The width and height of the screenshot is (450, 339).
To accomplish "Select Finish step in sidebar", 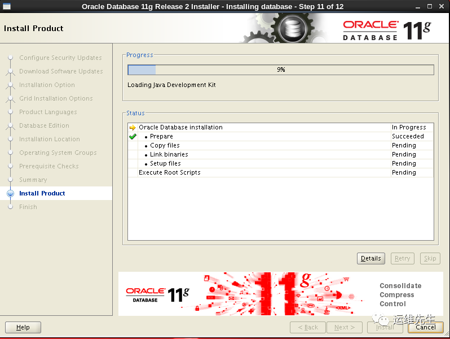I will point(28,207).
